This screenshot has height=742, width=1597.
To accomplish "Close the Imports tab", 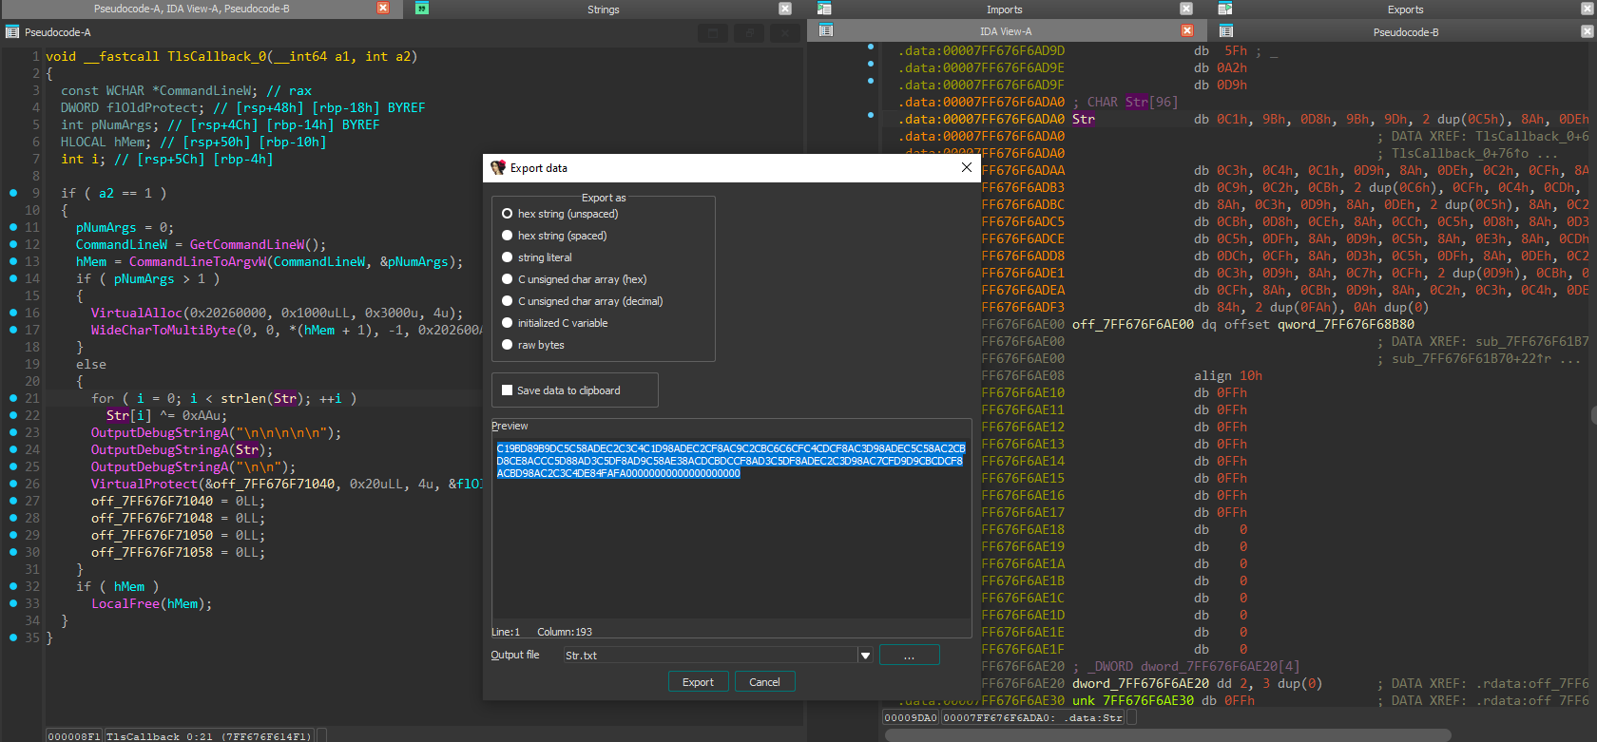I will (1186, 9).
